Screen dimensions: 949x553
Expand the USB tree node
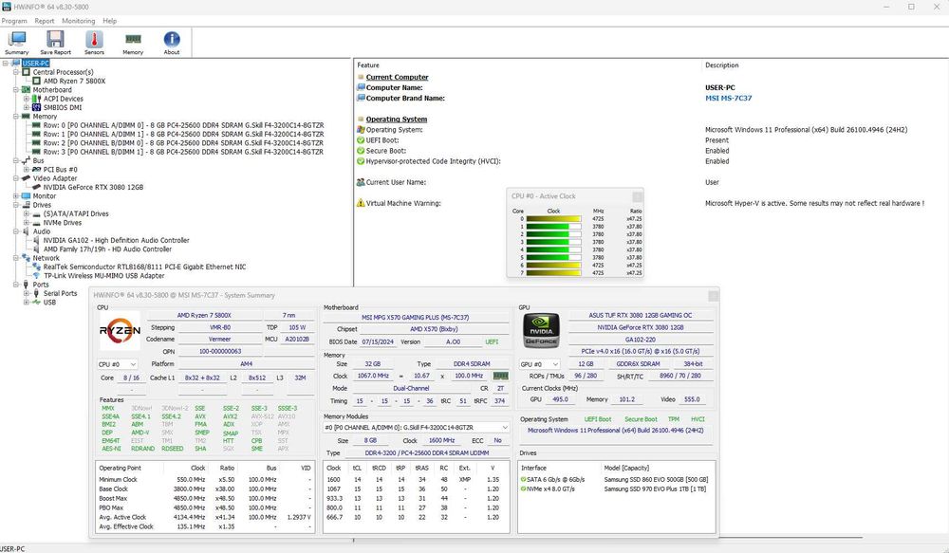tap(26, 303)
